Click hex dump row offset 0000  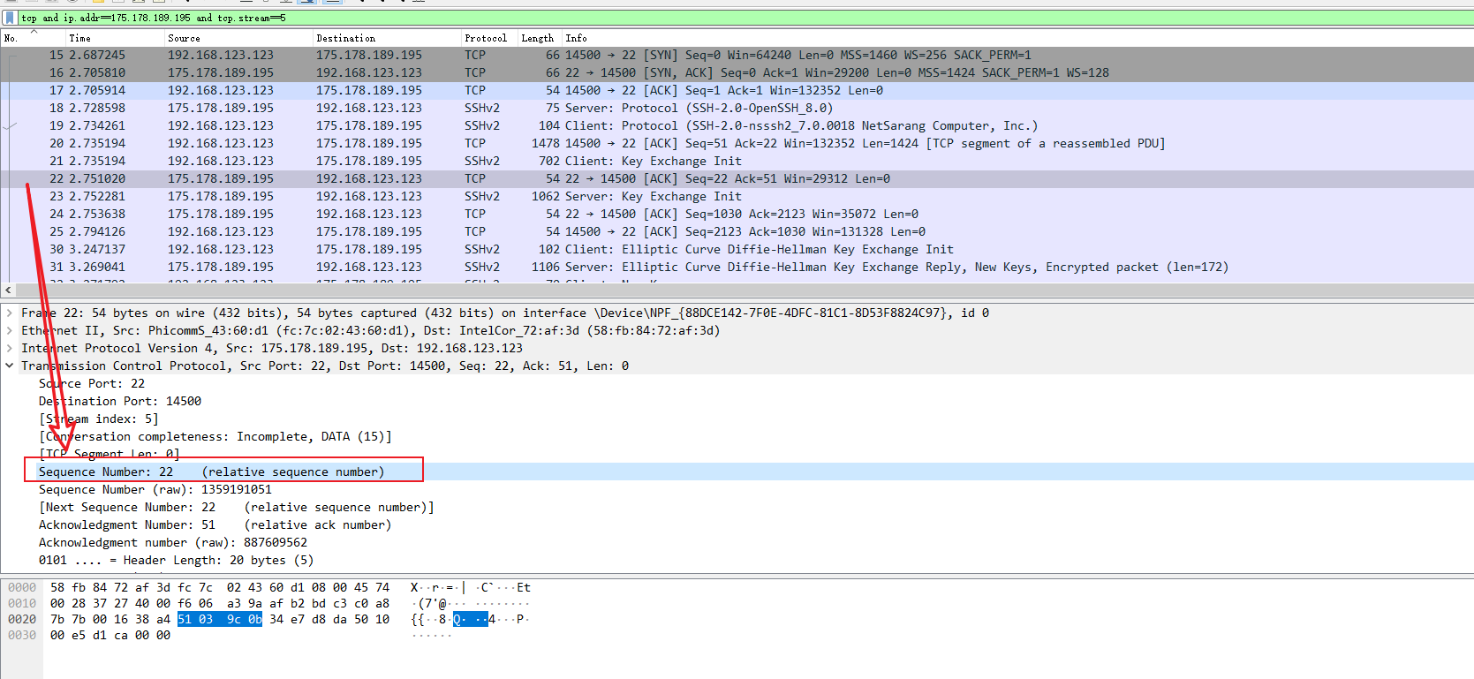(x=22, y=587)
